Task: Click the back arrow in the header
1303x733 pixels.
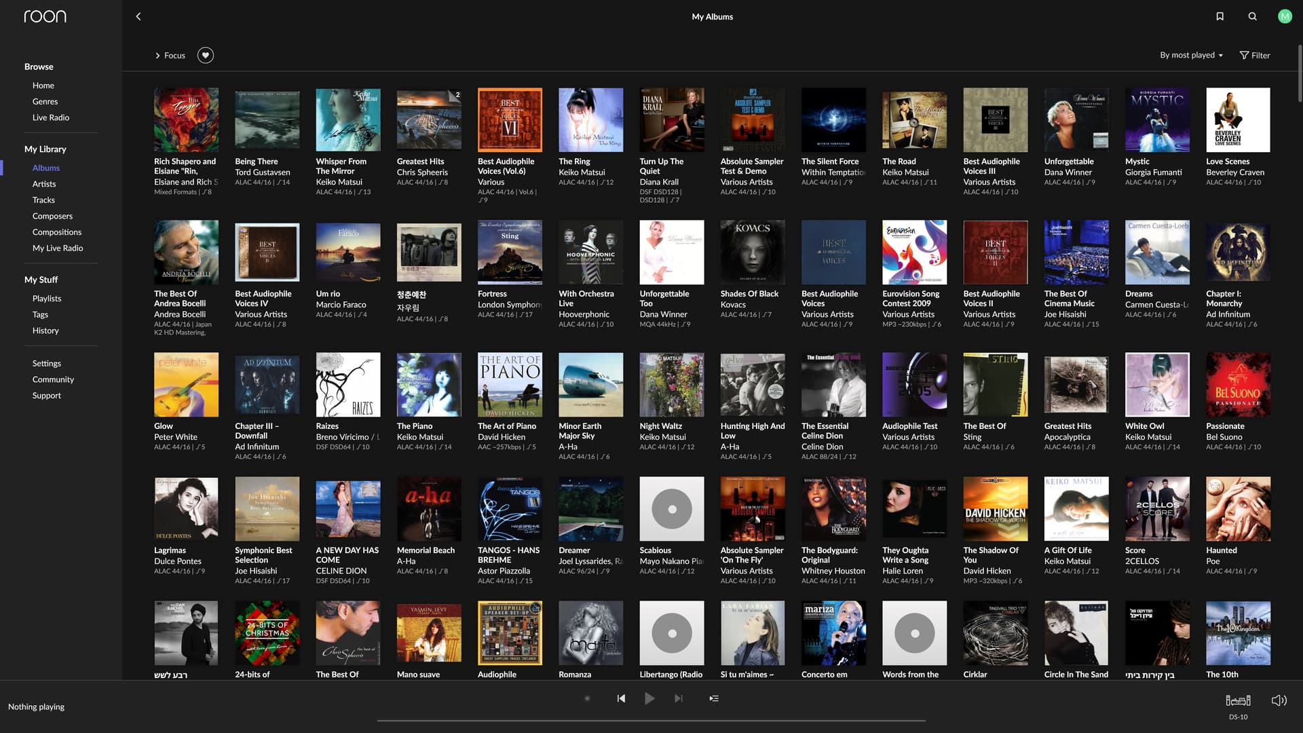Action: 138,16
